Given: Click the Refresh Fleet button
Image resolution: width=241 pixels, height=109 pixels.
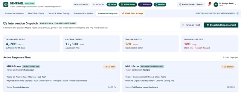Looking at the screenshot, I should 191,25.
